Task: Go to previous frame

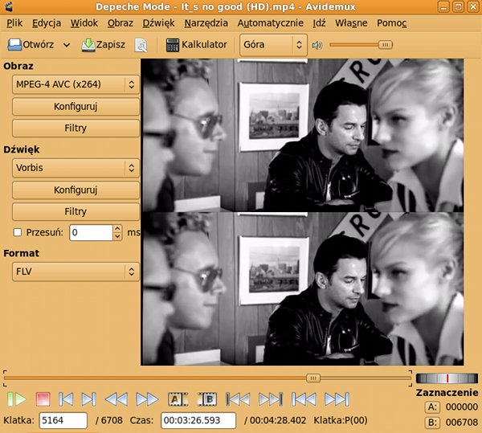Action: (66, 399)
